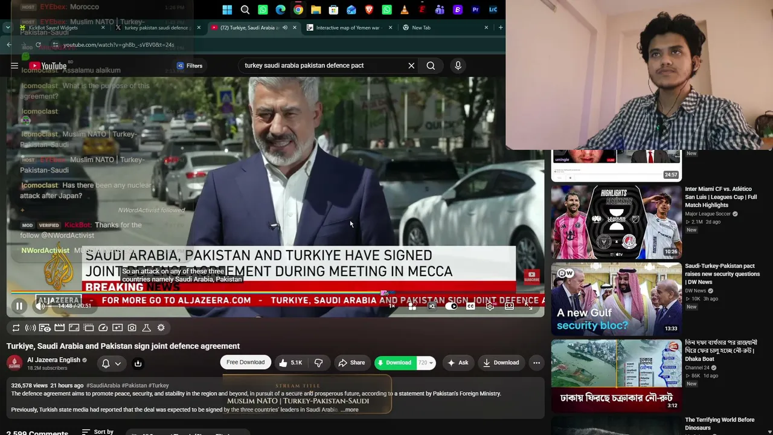773x435 pixels.
Task: Click the IQ icon in the player controls
Action: tap(432, 306)
